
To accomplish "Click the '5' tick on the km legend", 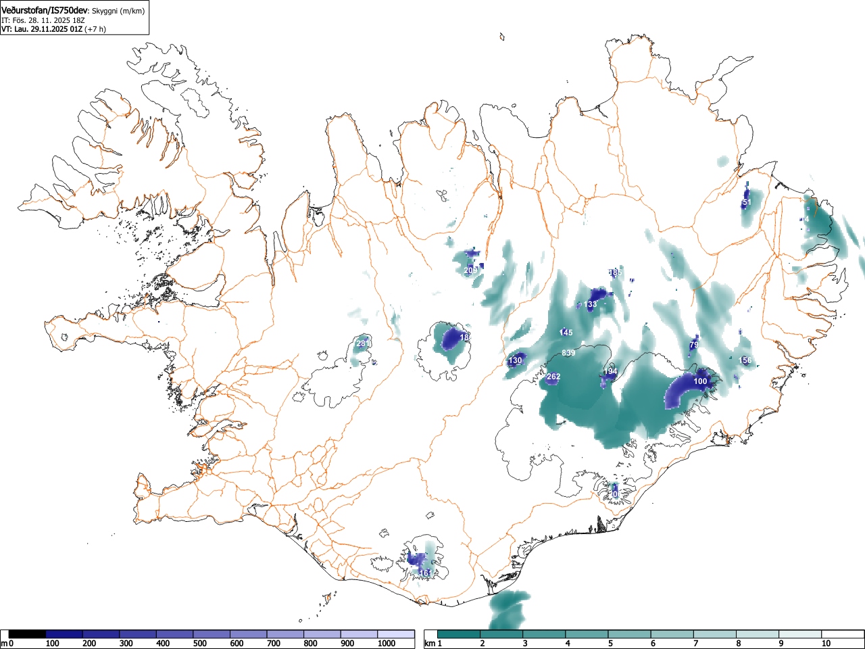I will tap(610, 644).
